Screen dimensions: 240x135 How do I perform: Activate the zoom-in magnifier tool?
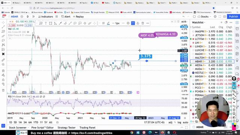[x=3, y=64]
